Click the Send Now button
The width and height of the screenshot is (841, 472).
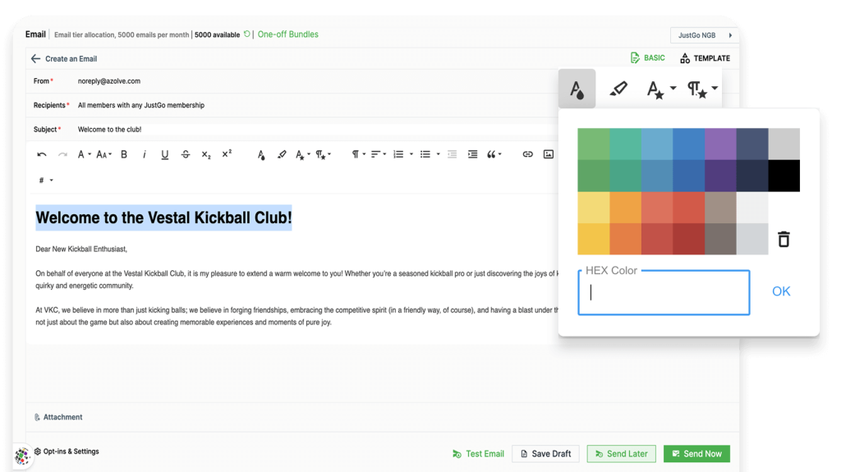point(696,454)
